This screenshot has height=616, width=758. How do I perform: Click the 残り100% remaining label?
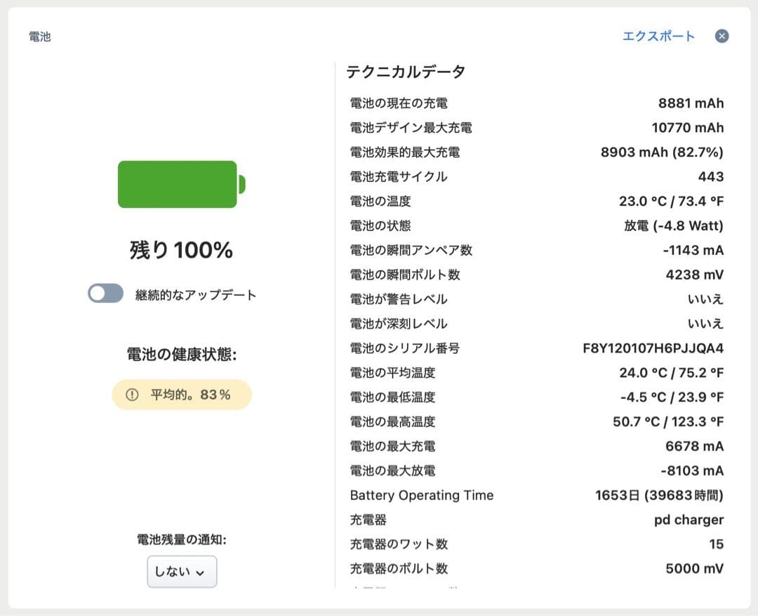(x=181, y=249)
